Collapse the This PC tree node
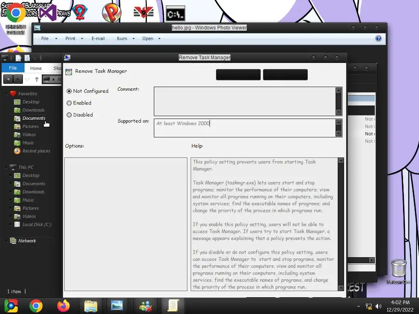The width and height of the screenshot is (419, 314). pos(6,167)
